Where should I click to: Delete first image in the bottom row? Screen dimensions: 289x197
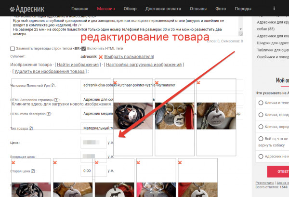[x=13, y=162]
